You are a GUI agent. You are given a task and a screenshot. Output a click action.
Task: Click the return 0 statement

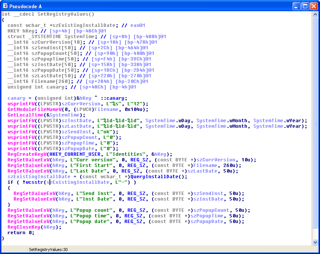[21, 233]
